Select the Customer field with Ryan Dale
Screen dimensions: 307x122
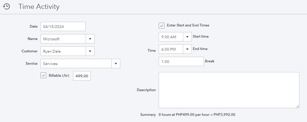click(x=63, y=51)
